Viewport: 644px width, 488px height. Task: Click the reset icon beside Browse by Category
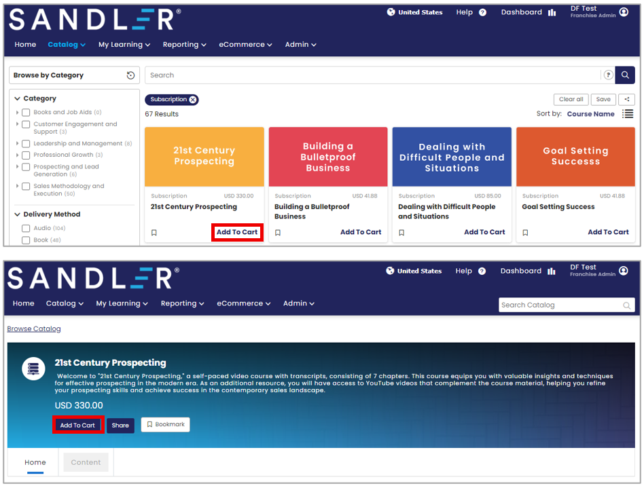130,75
